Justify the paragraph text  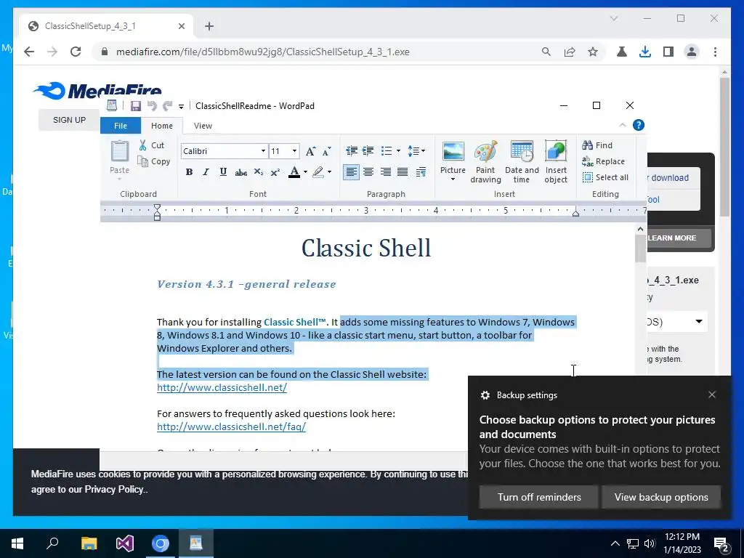pos(403,171)
